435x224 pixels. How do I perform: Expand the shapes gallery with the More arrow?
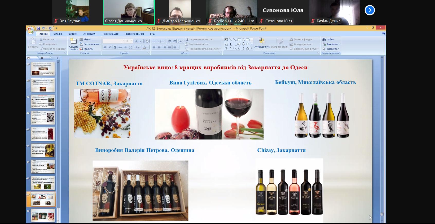pos(252,48)
